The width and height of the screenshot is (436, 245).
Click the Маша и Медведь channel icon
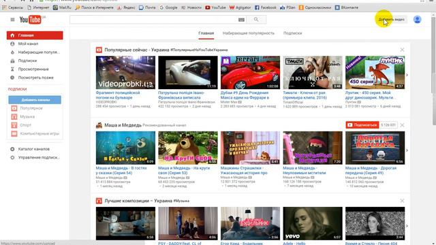99,125
